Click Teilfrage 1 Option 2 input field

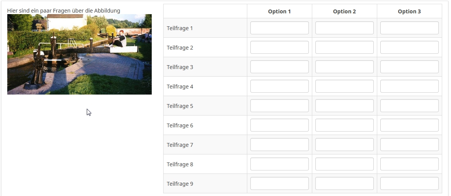tap(344, 28)
